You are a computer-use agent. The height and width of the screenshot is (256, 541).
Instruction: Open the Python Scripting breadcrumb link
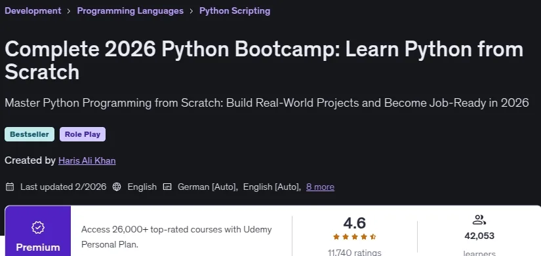point(235,10)
